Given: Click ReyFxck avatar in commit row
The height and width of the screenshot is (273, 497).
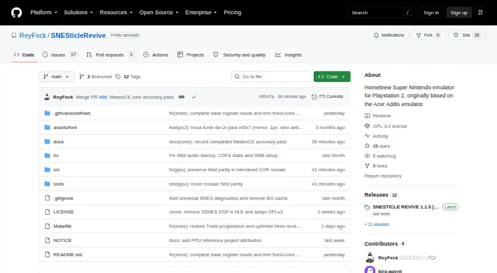Looking at the screenshot, I should click(47, 97).
